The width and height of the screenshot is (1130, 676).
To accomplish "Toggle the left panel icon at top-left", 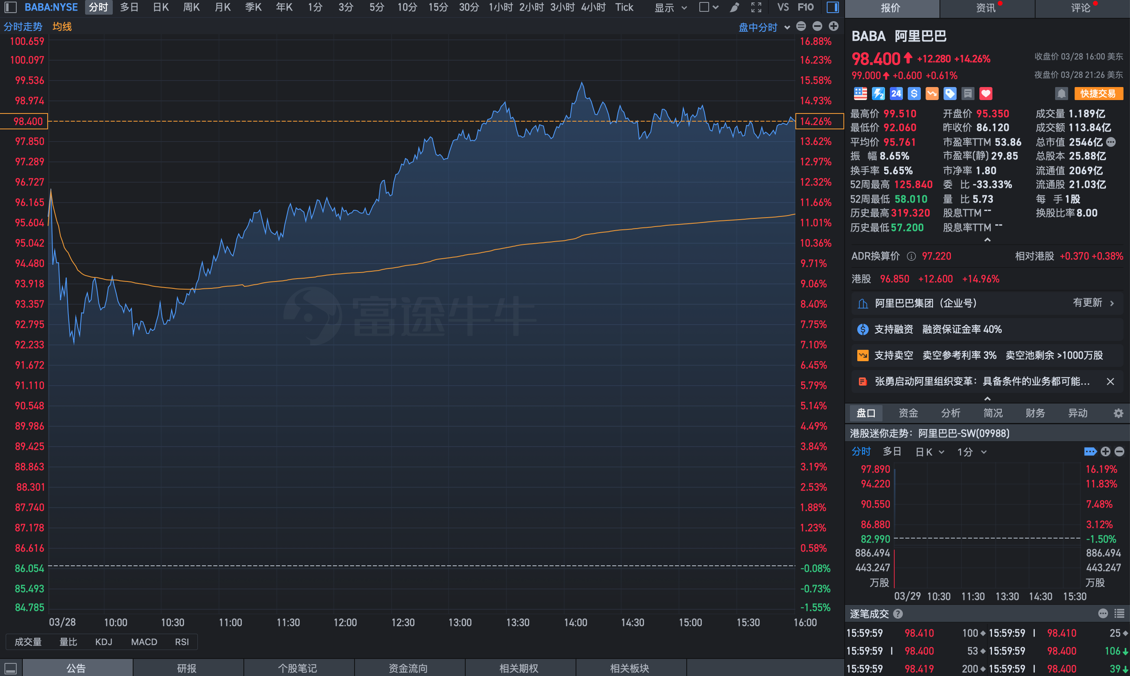I will [11, 7].
